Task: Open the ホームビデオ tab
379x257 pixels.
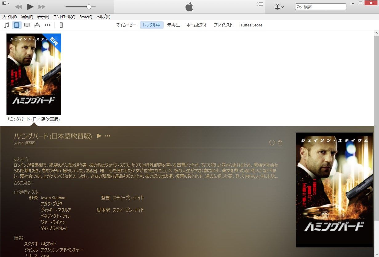Action: tap(197, 25)
